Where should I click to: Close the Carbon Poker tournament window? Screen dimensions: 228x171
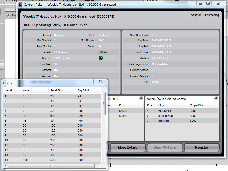(218, 3)
